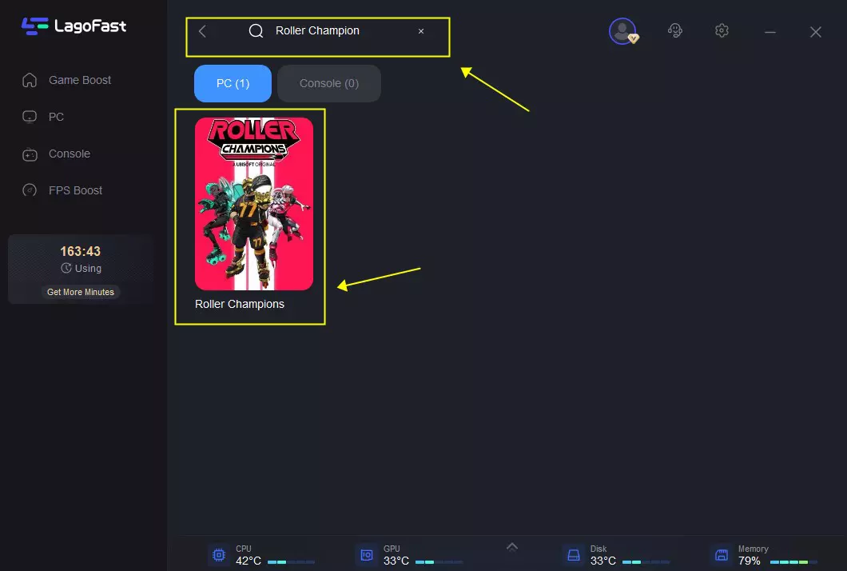Go back with the left chevron arrow
847x571 pixels.
(203, 31)
